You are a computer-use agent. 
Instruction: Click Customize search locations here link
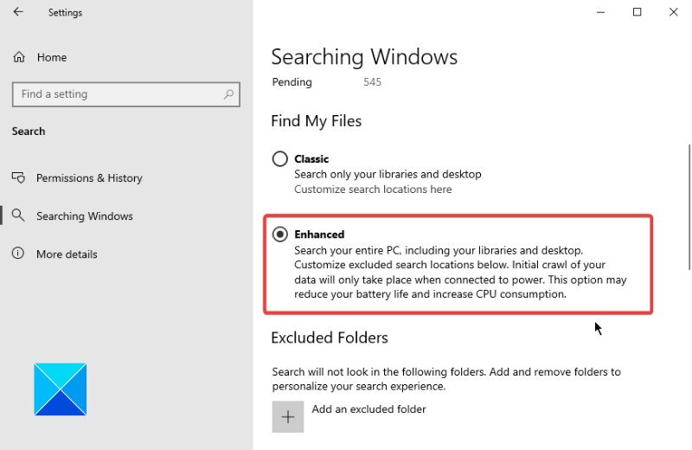[373, 190]
